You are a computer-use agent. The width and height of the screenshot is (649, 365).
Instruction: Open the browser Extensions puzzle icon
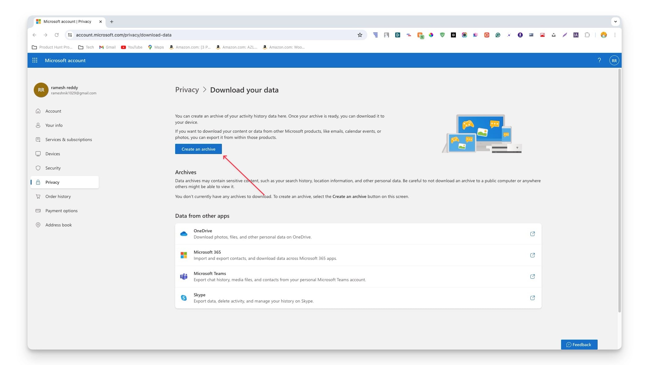(x=587, y=35)
